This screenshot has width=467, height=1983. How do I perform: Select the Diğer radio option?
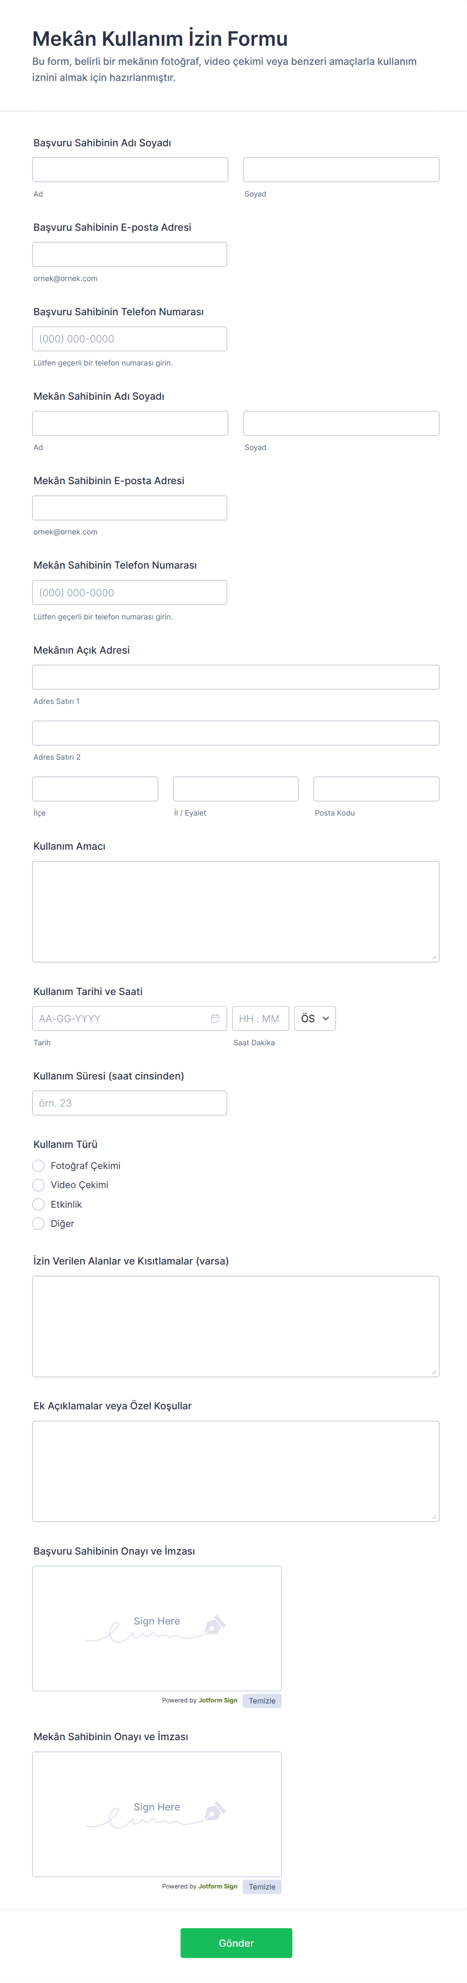(39, 1222)
